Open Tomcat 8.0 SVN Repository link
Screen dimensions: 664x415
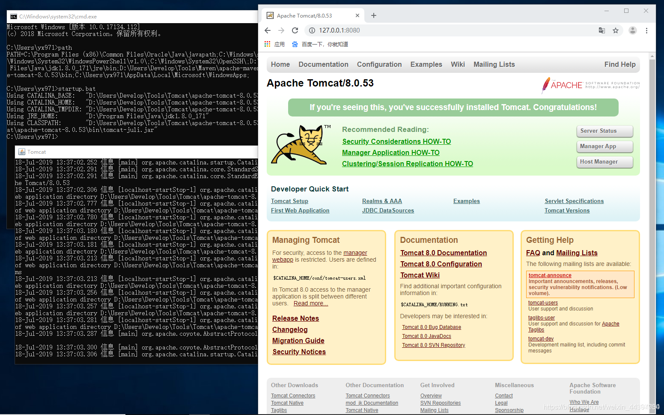pyautogui.click(x=433, y=345)
